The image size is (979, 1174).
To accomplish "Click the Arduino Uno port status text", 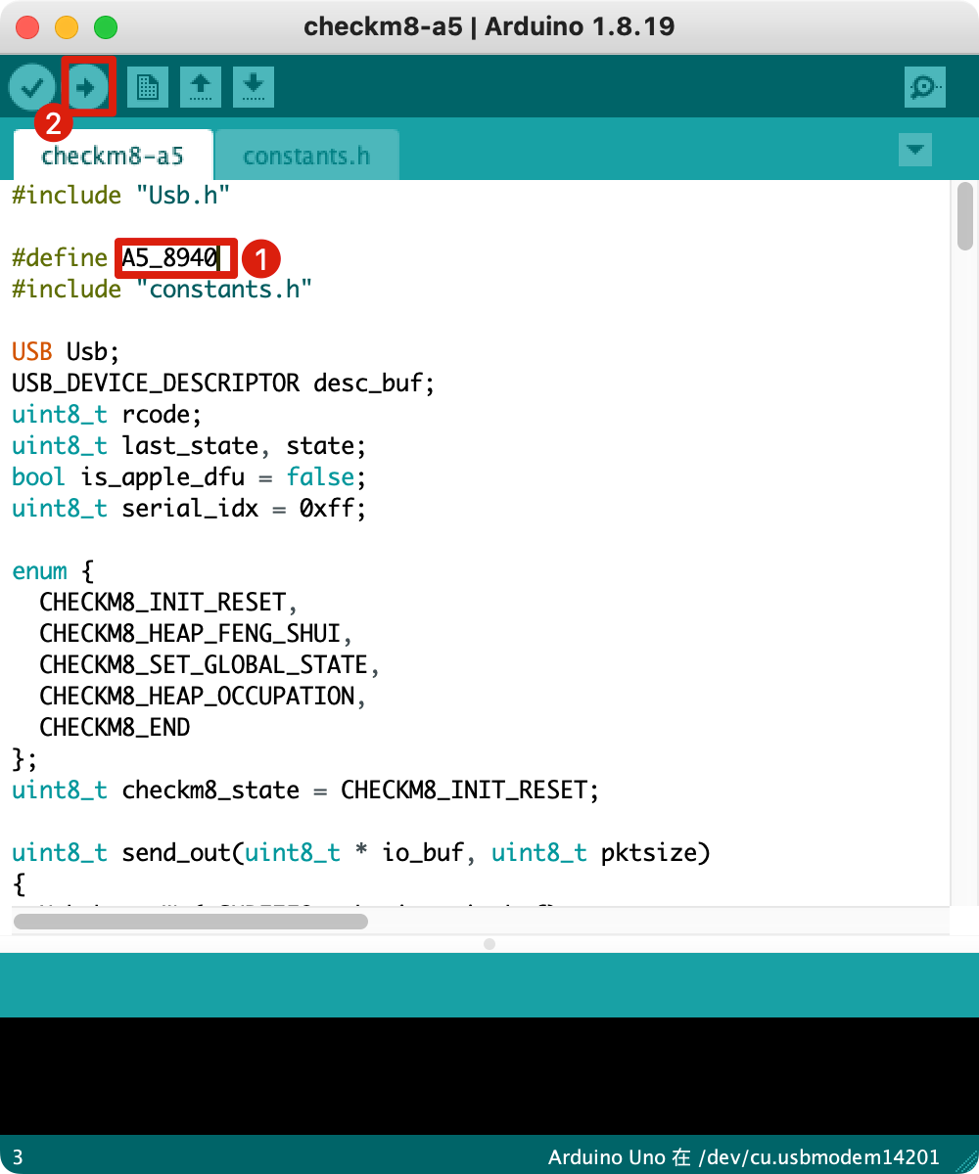I will [x=744, y=1158].
